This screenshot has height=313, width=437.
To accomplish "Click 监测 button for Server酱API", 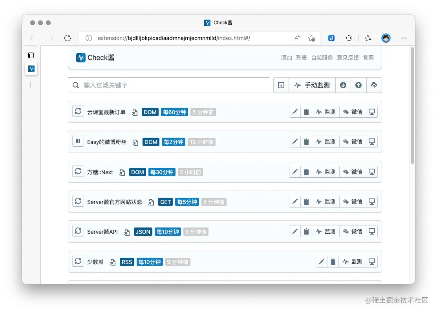I will click(325, 231).
